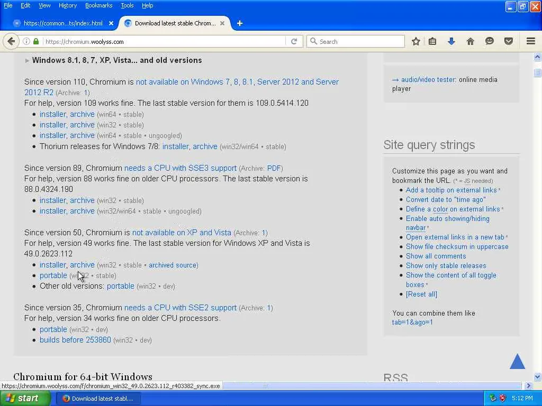The height and width of the screenshot is (406, 542).
Task: Click the Firefox icon in the taskbar button
Action: click(x=66, y=399)
